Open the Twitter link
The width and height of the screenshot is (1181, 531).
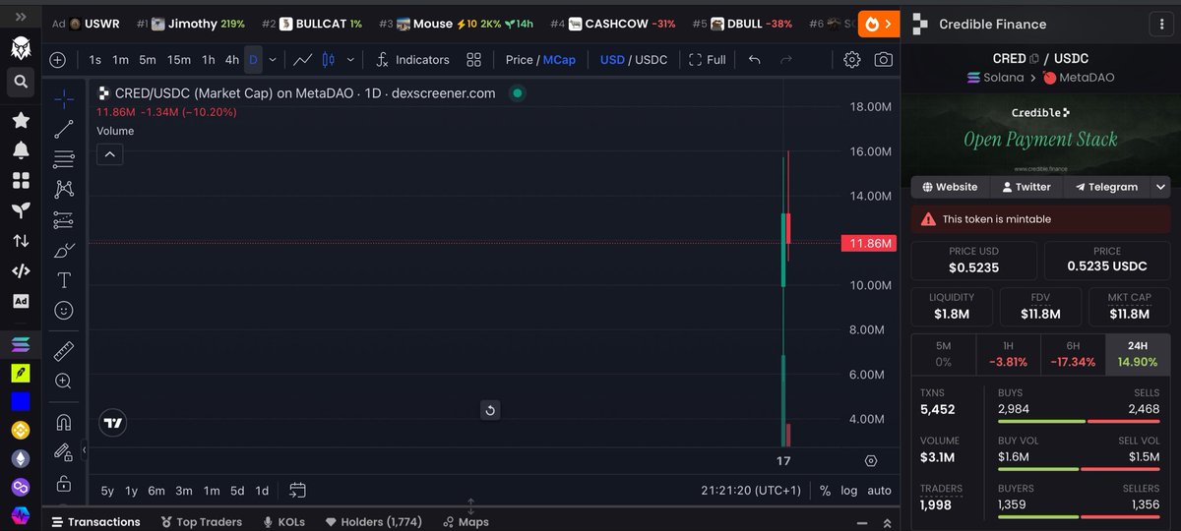coord(1026,187)
